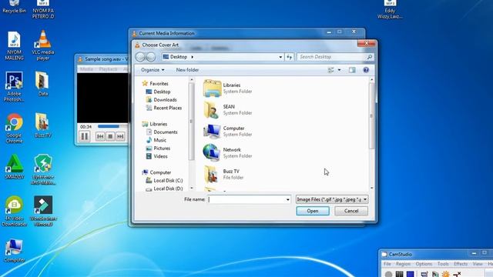Expand Desktop breadcrumb arrow in address bar
493x277 pixels.
(192, 57)
